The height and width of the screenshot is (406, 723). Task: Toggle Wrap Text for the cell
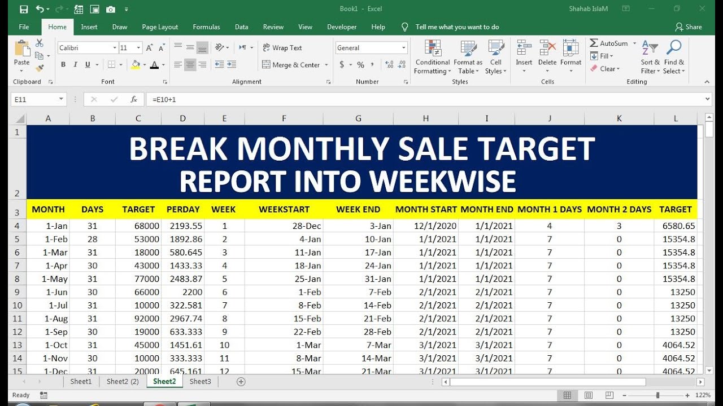(x=282, y=48)
